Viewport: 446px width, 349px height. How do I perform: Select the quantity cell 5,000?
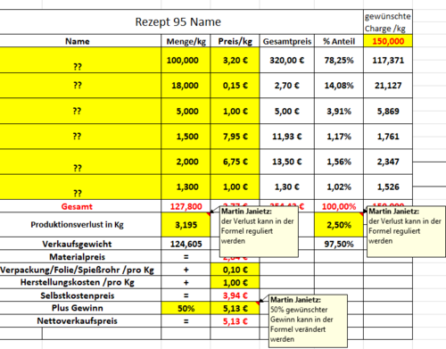point(186,111)
